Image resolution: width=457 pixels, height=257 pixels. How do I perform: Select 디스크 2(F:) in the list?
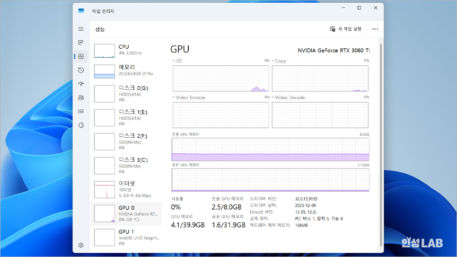point(126,142)
